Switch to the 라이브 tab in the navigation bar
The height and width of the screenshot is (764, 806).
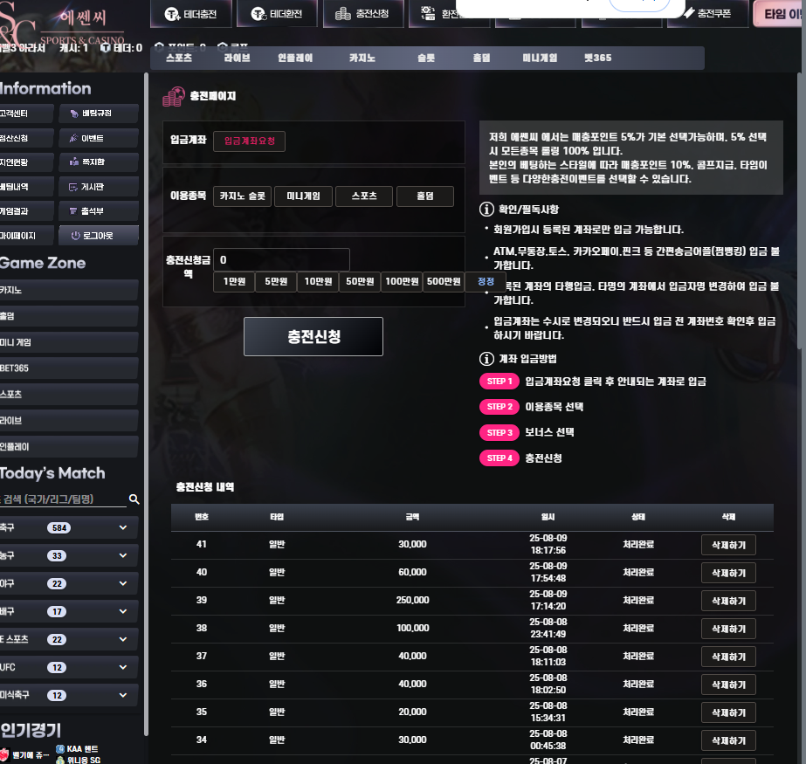point(237,59)
